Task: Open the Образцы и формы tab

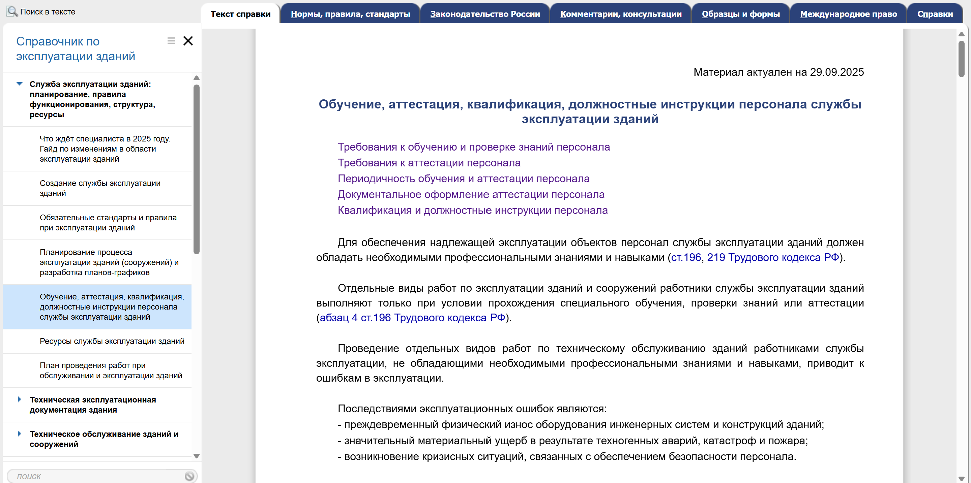Action: [x=740, y=14]
